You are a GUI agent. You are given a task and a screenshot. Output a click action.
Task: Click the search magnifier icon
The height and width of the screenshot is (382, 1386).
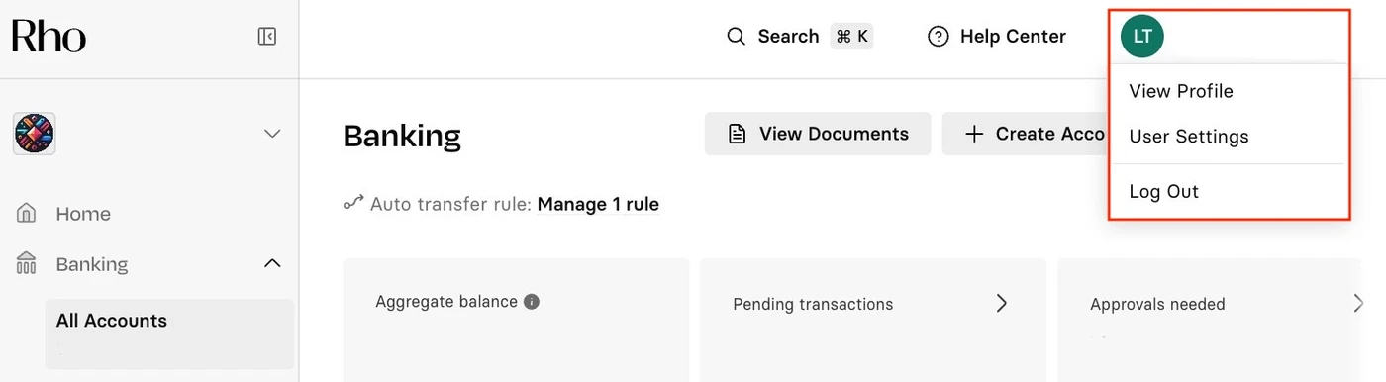click(736, 37)
